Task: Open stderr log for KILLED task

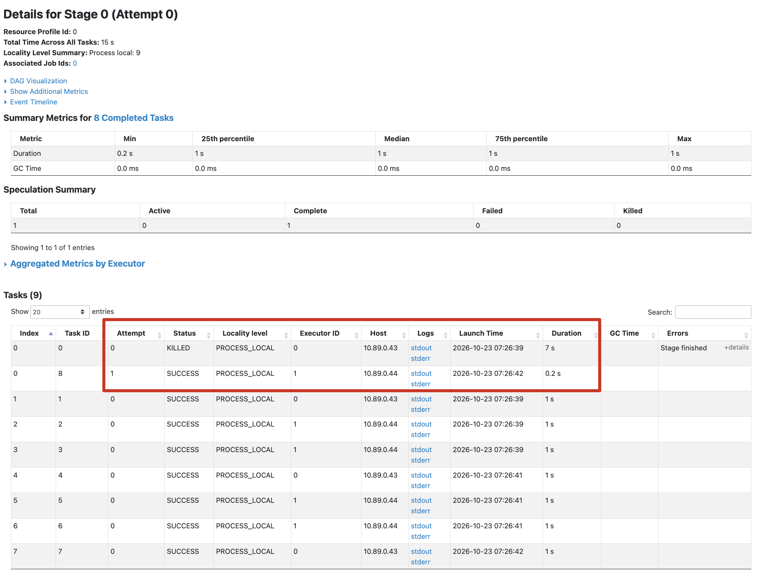Action: click(x=420, y=359)
